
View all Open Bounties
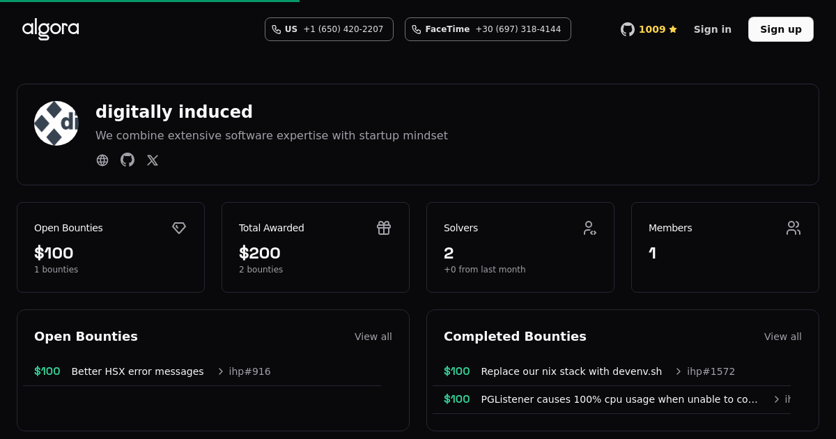[373, 337]
